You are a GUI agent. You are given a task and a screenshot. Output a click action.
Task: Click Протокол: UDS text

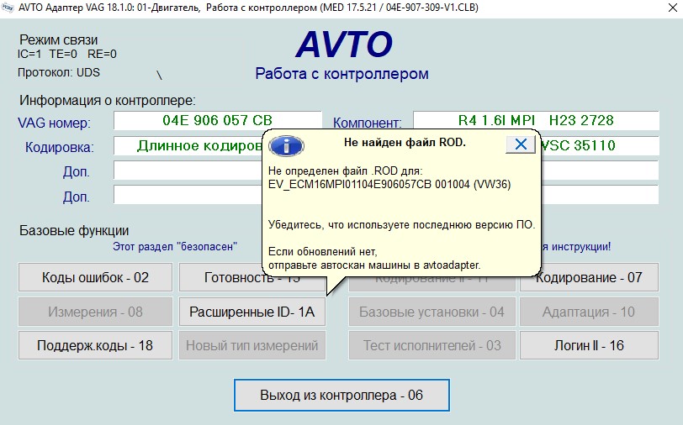[x=59, y=72]
